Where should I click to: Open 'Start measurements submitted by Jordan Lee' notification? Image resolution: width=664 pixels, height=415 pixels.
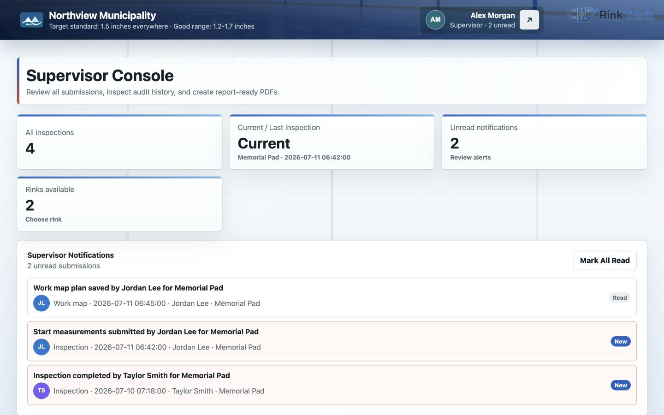pos(332,341)
